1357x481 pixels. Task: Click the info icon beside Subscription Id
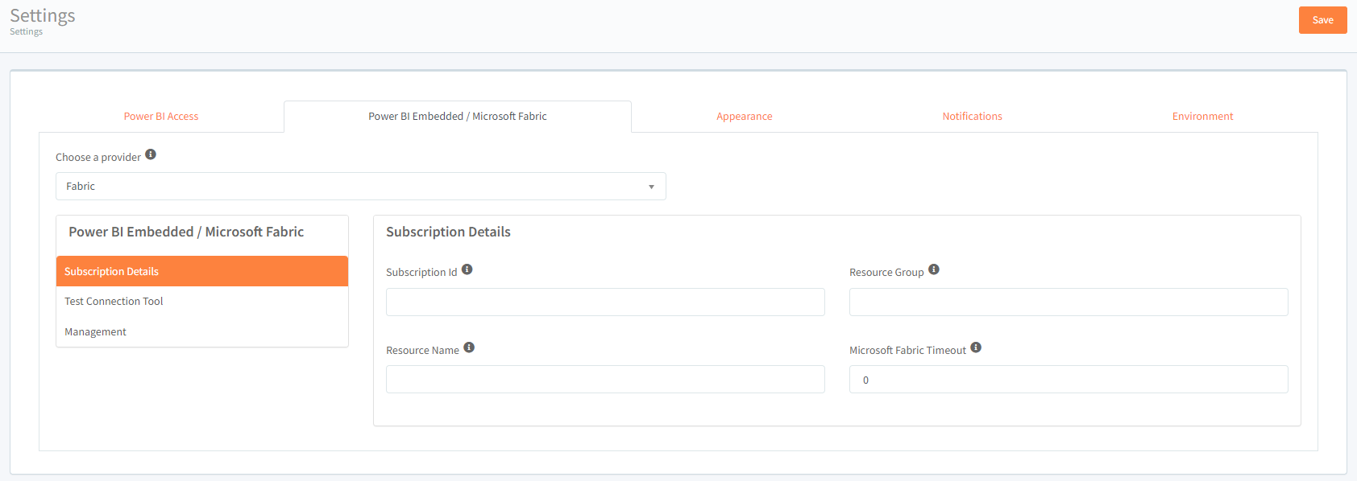coord(467,269)
